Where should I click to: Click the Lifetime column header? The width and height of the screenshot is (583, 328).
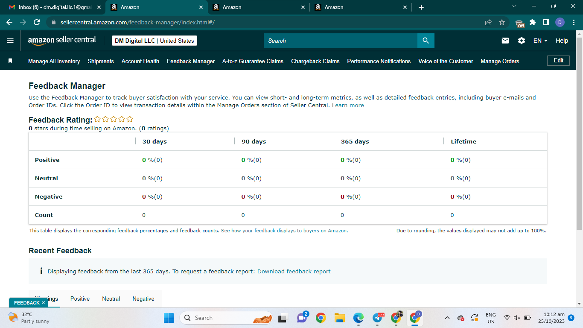click(x=463, y=141)
